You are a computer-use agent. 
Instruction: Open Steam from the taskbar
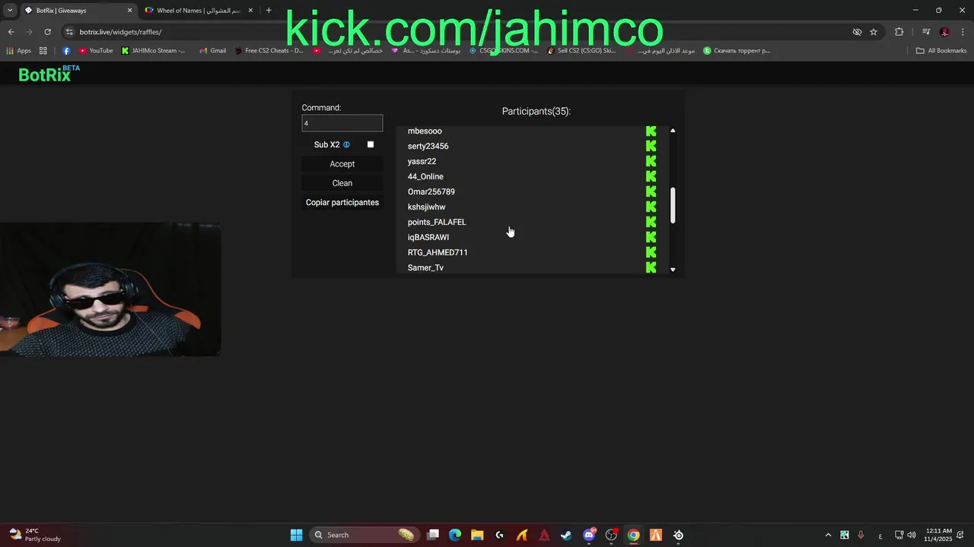tap(566, 535)
